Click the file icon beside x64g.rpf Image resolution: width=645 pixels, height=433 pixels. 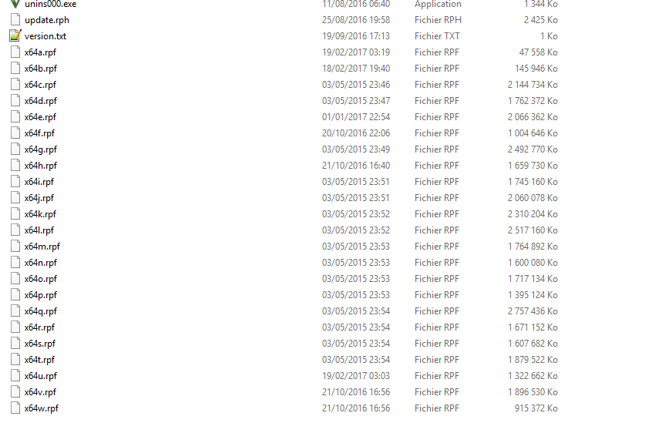[15, 149]
